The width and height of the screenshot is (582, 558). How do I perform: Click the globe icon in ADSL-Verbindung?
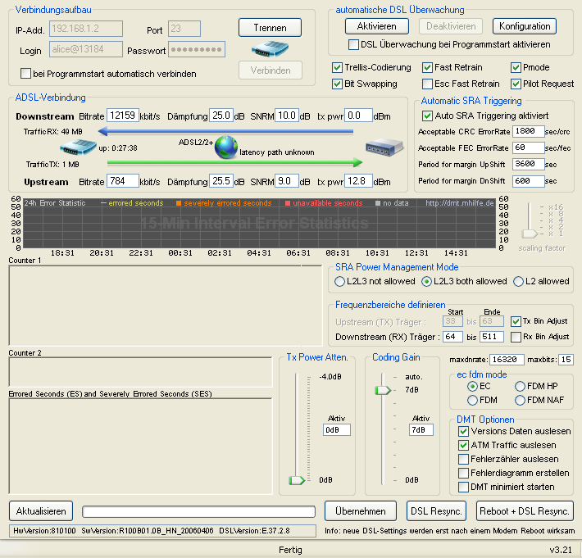pos(226,148)
